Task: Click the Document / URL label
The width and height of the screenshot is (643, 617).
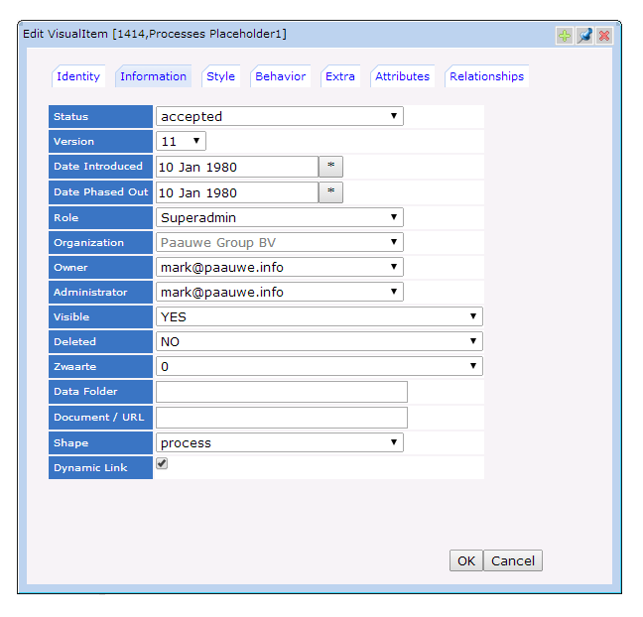Action: point(99,418)
